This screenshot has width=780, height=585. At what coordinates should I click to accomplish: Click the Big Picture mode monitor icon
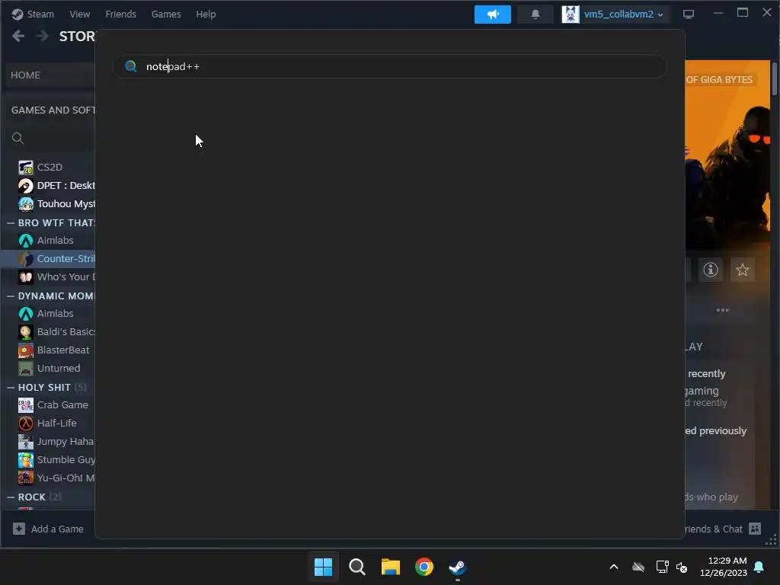(x=688, y=14)
